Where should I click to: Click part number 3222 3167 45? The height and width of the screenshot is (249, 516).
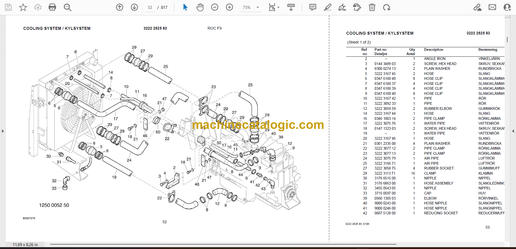pyautogui.click(x=385, y=74)
